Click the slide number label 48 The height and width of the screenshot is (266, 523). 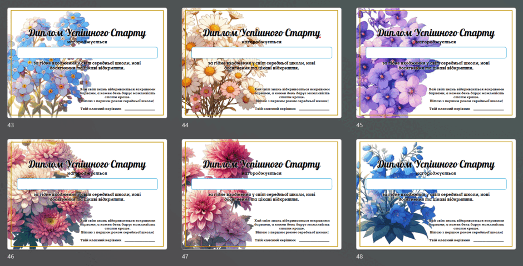click(x=359, y=257)
